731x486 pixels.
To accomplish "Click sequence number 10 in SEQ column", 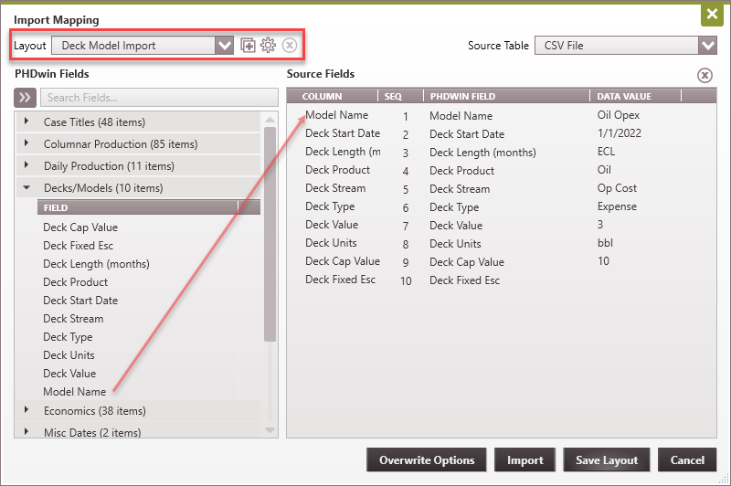I will [x=406, y=281].
